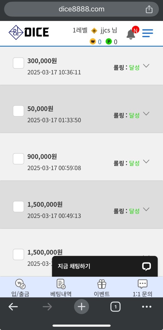
Task: Expand the 50,000원 row chevron
Action: coord(146,114)
